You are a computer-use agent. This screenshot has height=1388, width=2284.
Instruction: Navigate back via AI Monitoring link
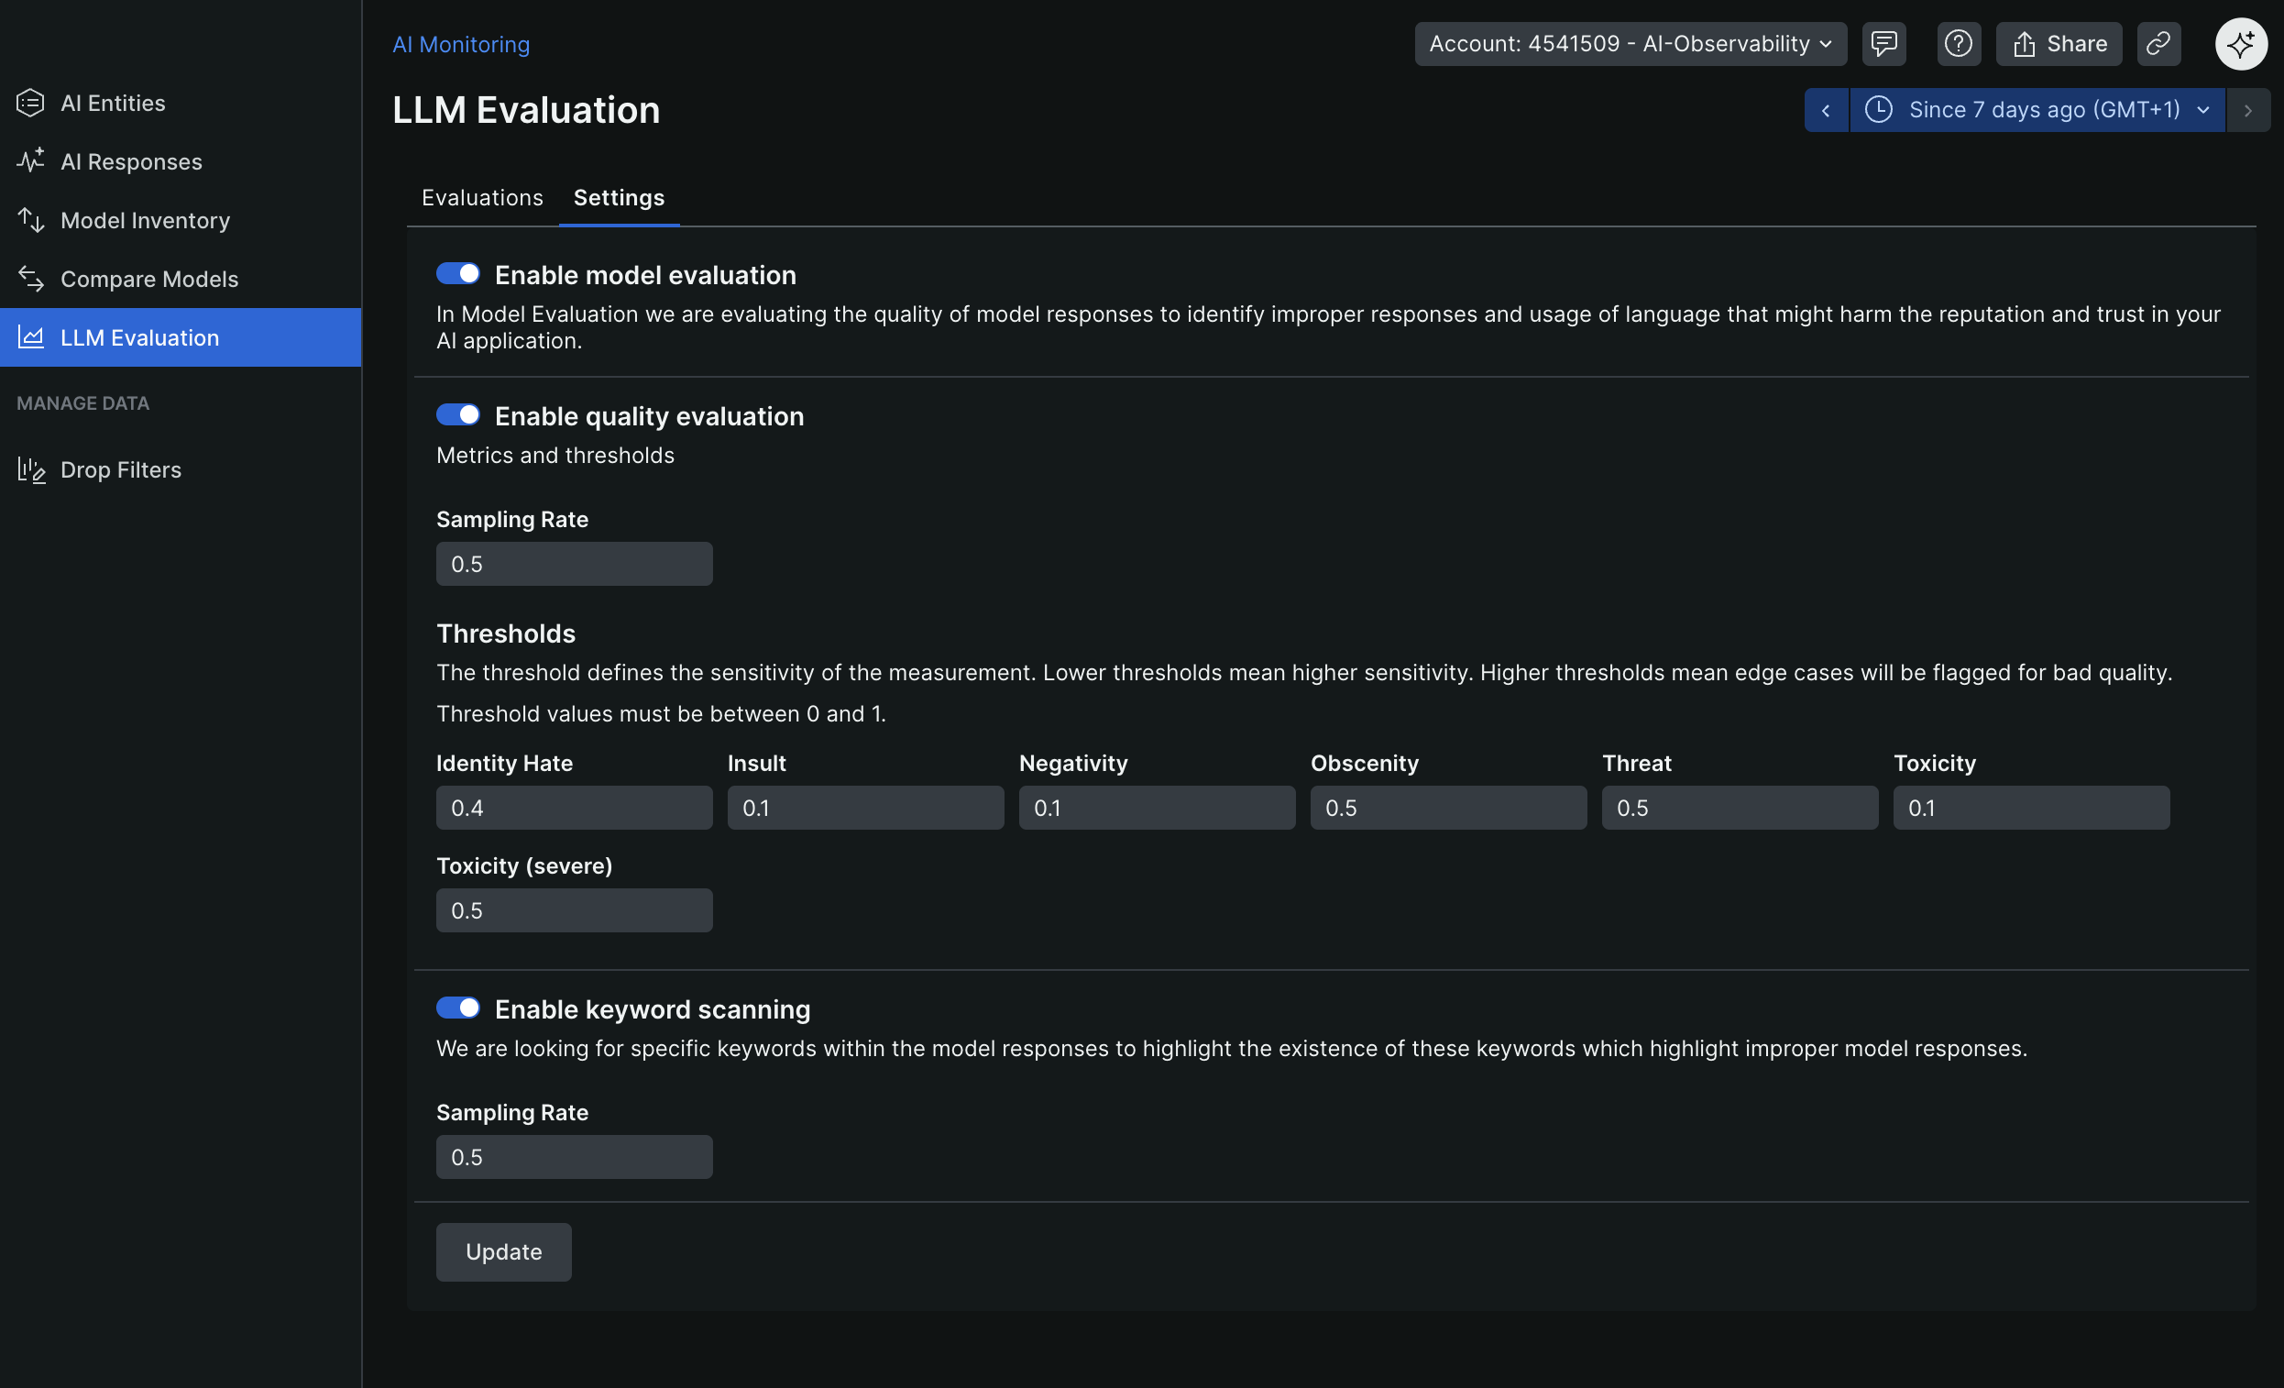pyautogui.click(x=461, y=44)
